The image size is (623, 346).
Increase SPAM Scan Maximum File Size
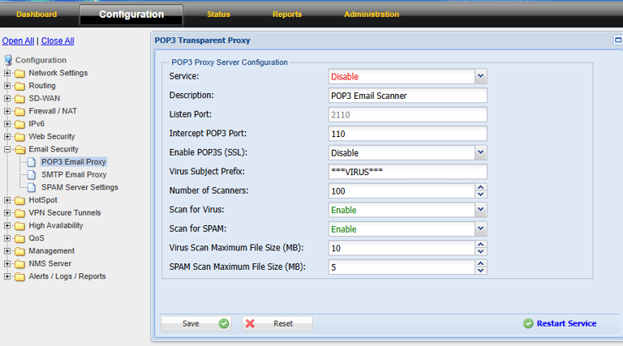click(x=480, y=263)
